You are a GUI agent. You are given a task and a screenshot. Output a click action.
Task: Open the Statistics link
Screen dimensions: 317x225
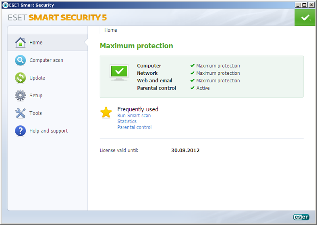pyautogui.click(x=127, y=121)
